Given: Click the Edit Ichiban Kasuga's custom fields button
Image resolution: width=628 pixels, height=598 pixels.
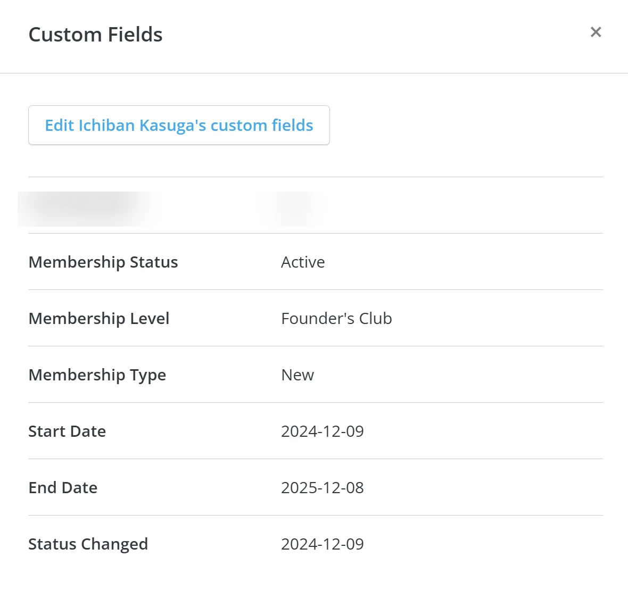Looking at the screenshot, I should [179, 125].
